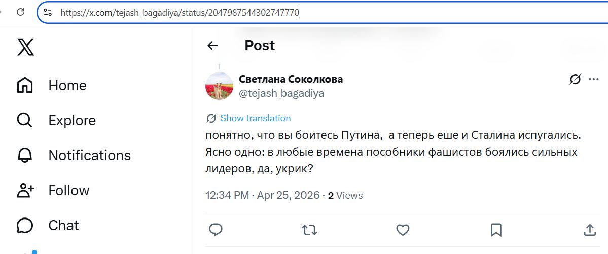
Task: Open site information icon in address bar
Action: tap(48, 12)
